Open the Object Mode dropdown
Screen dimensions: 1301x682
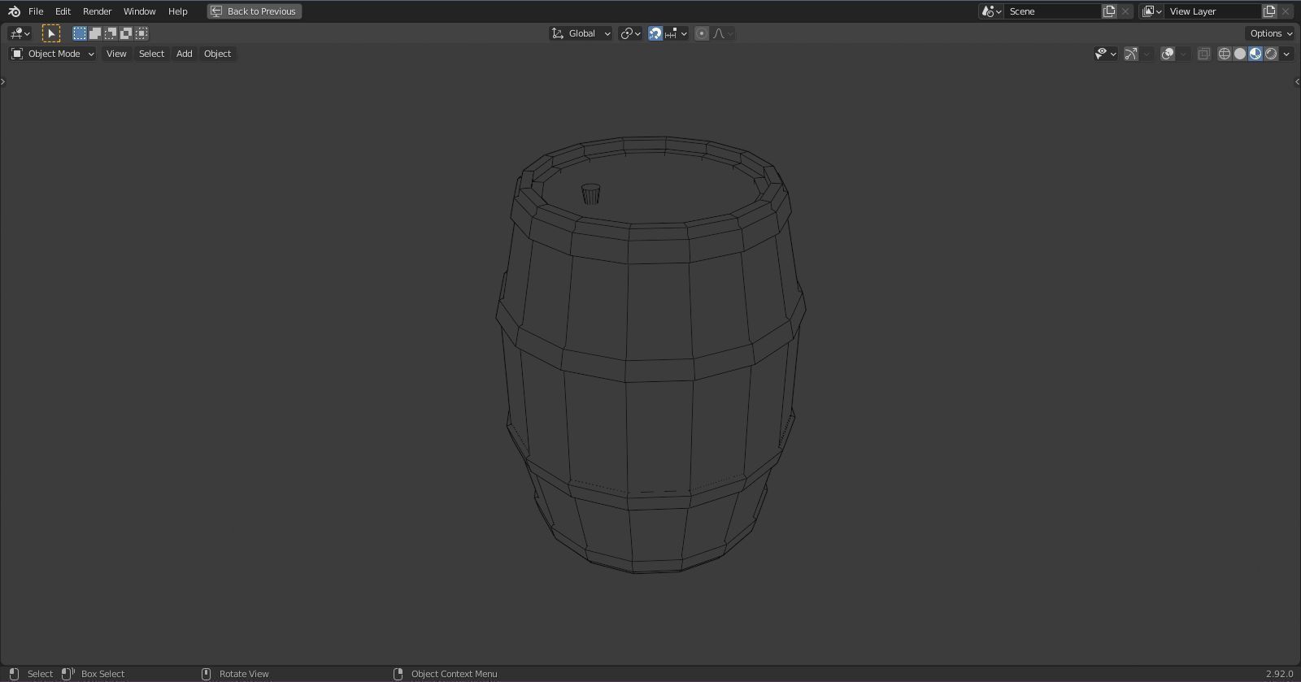tap(52, 54)
